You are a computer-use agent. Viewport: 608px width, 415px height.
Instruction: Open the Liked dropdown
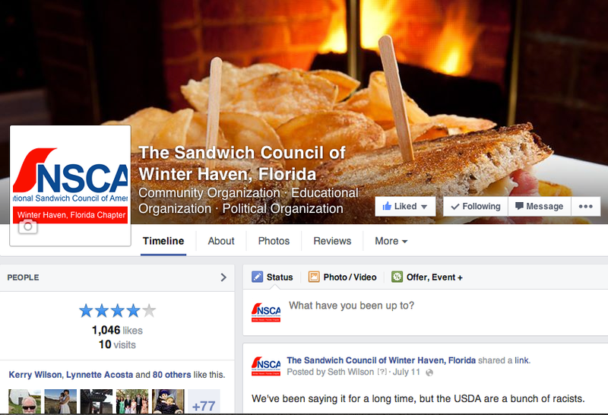405,206
